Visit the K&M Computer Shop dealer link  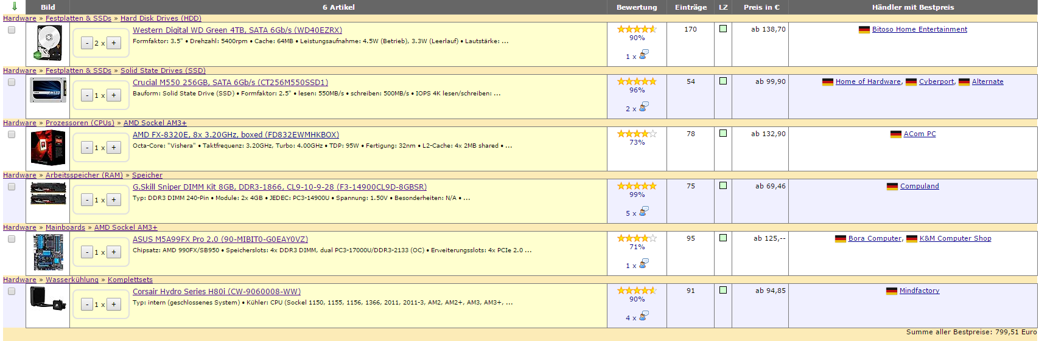[x=956, y=238]
